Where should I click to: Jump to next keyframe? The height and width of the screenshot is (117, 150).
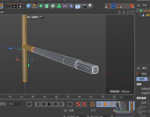click(x=62, y=104)
